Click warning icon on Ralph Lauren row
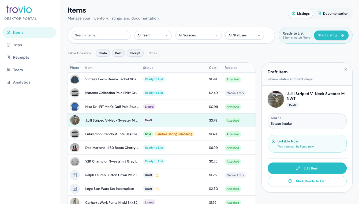This screenshot has height=204, width=359. pos(157,175)
